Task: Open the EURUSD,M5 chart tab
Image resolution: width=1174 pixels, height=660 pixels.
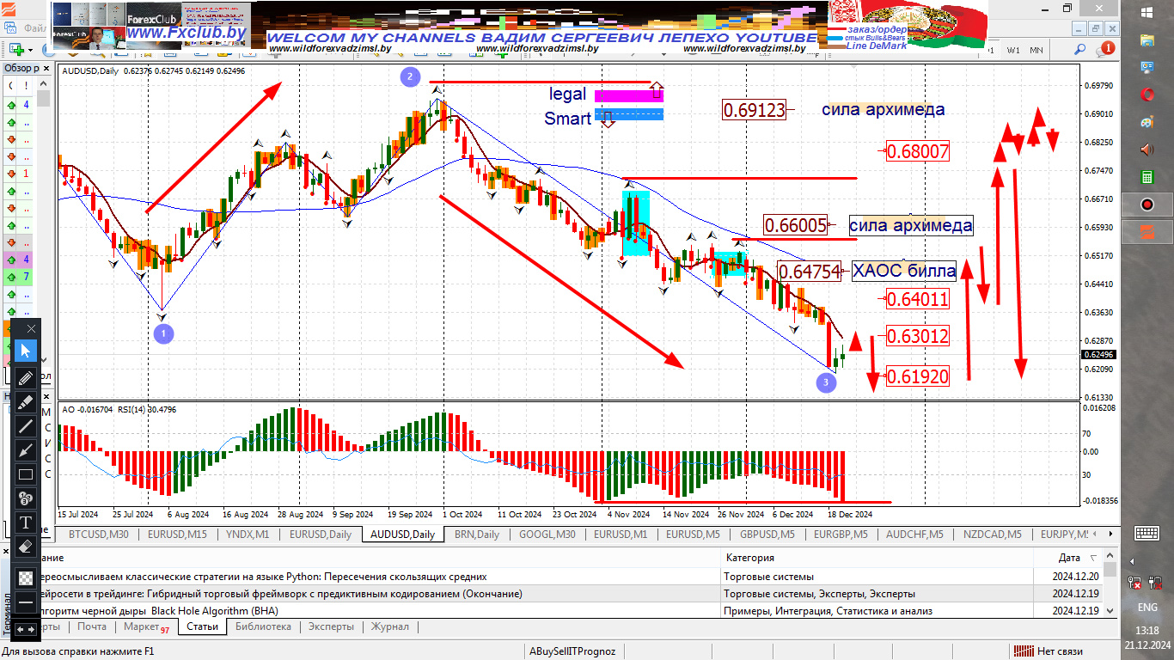Action: coord(693,535)
